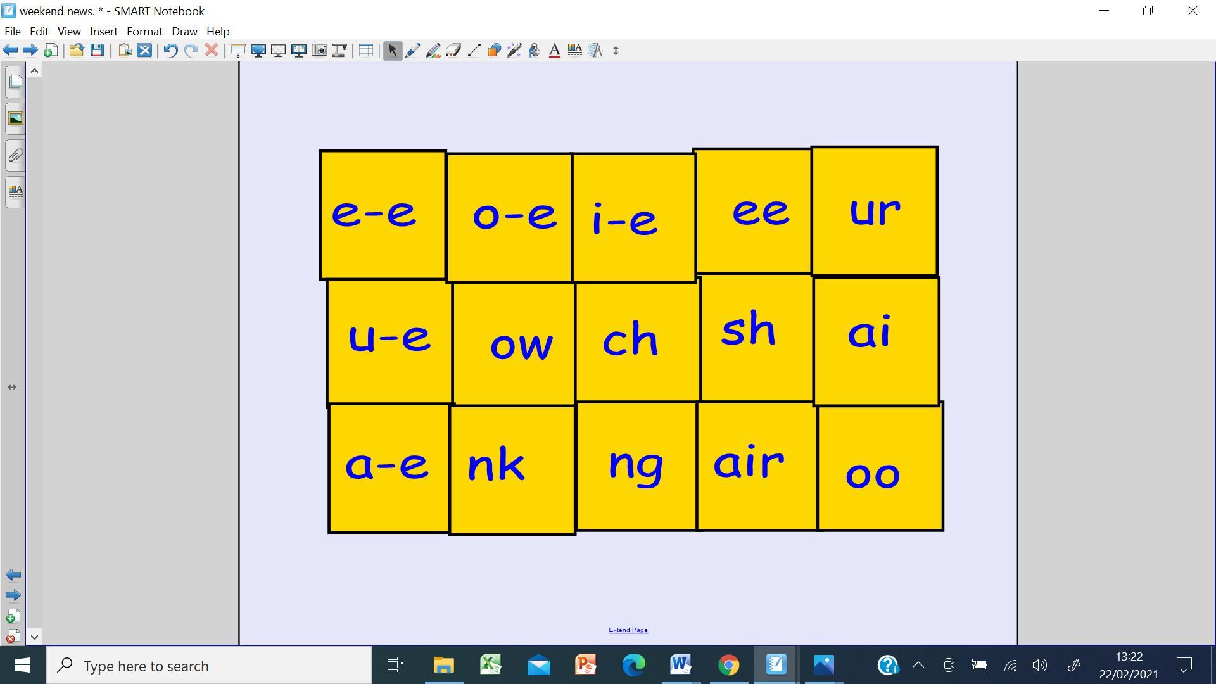Move toolbar position with up-down arrow
This screenshot has height=684, width=1216.
[616, 51]
